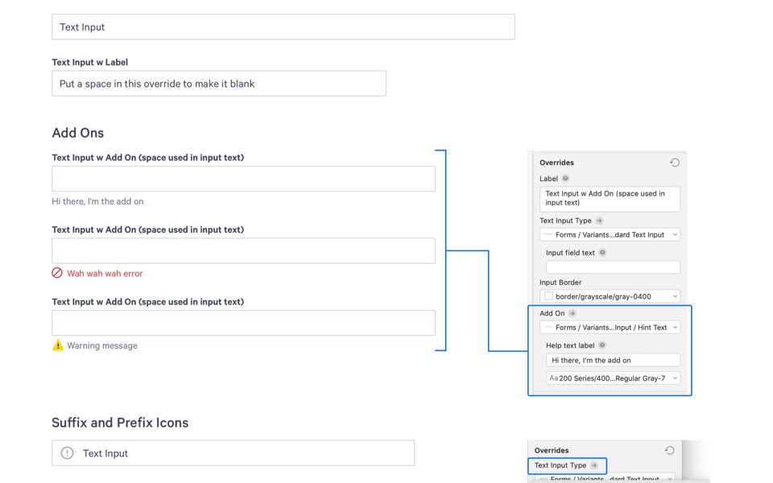This screenshot has height=483, width=773.
Task: Click the Help text label override field
Action: click(613, 361)
